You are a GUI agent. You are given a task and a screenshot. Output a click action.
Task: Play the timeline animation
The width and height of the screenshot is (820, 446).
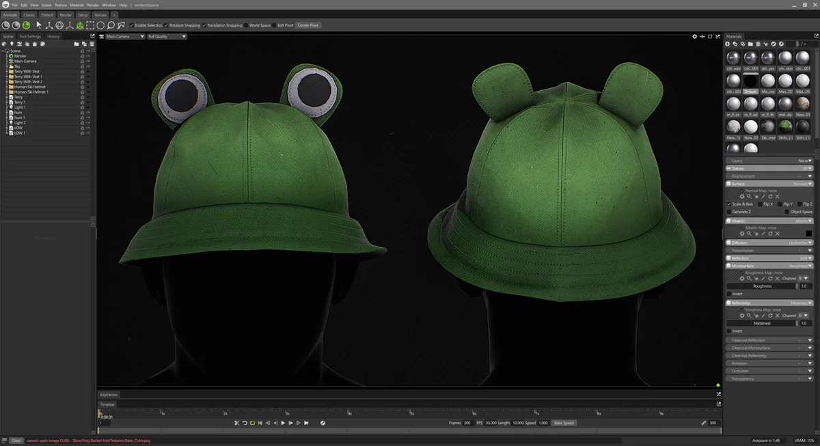[283, 423]
